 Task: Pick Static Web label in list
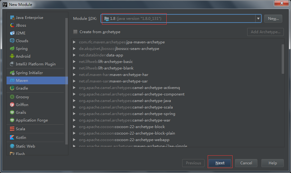click(25, 146)
